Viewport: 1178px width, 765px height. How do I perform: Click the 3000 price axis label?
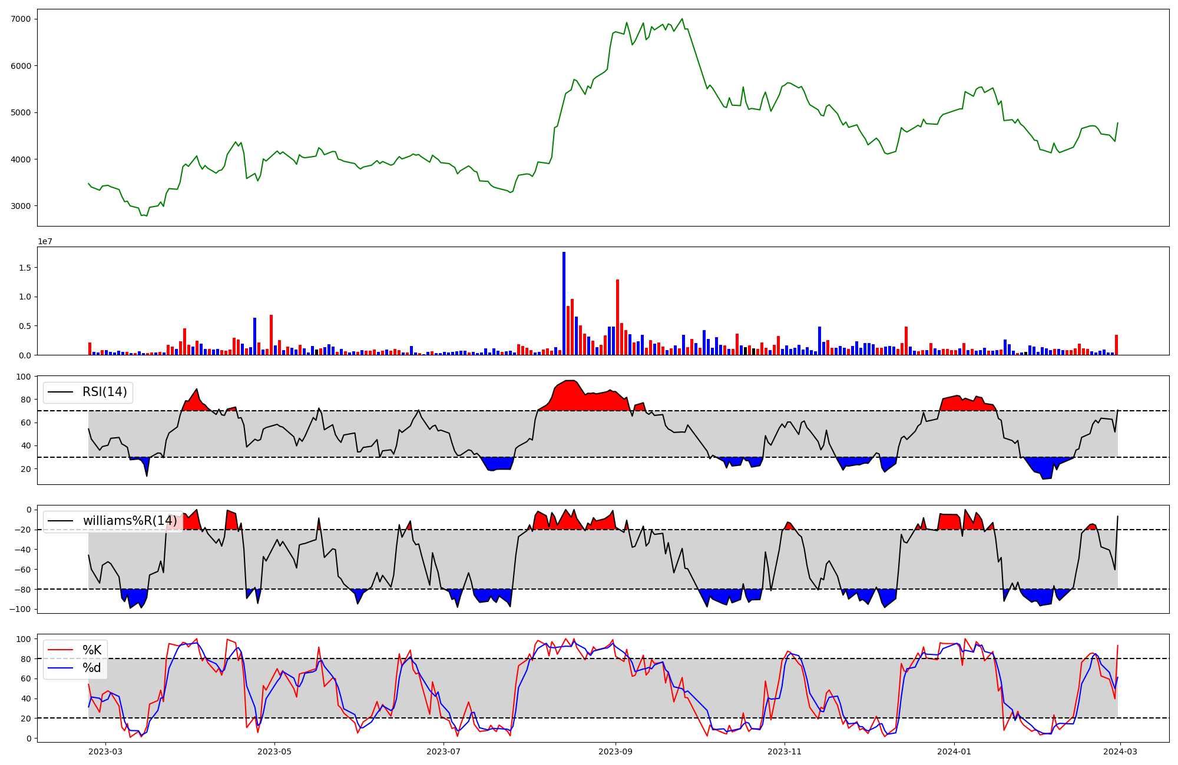coord(21,206)
